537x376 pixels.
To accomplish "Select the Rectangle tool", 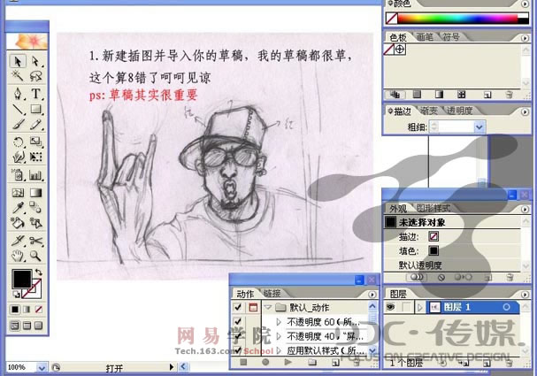I will tap(35, 109).
